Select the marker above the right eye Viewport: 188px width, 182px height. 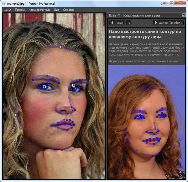pyautogui.click(x=74, y=85)
